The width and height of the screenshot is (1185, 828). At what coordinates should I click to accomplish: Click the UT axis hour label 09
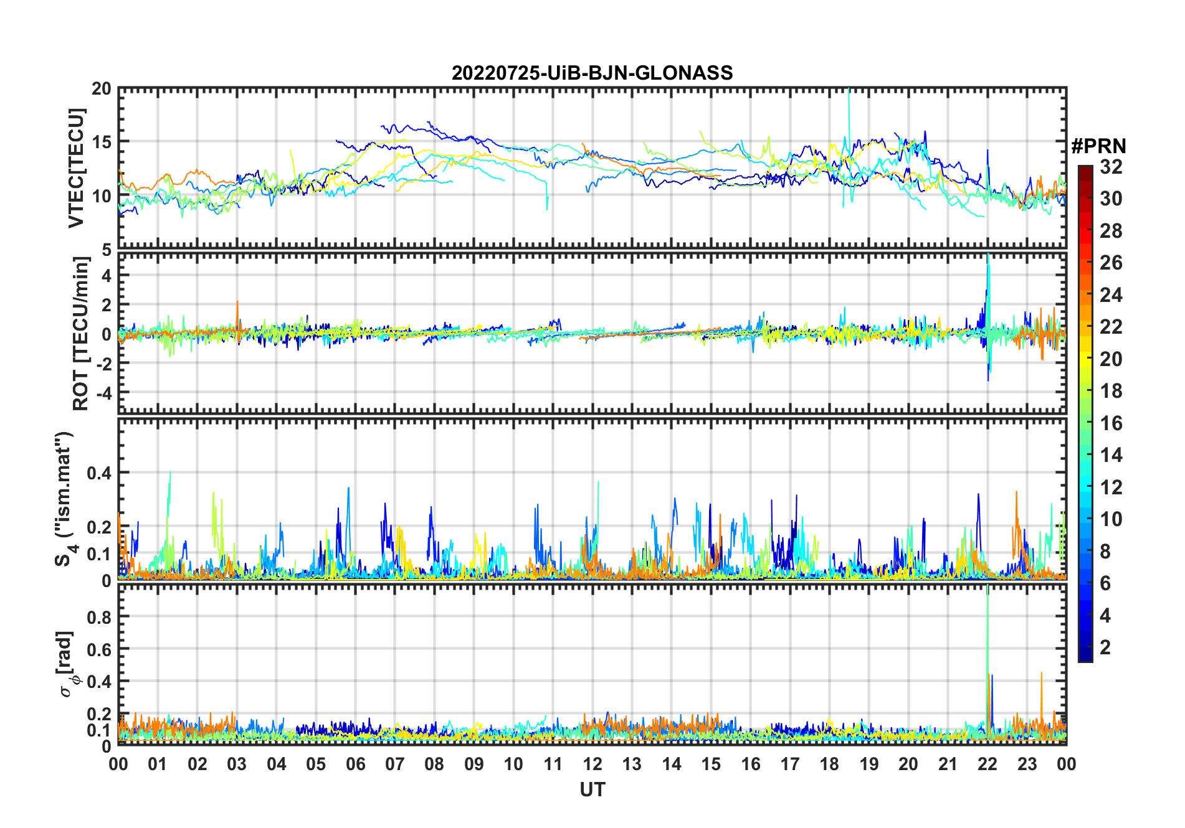click(x=474, y=764)
